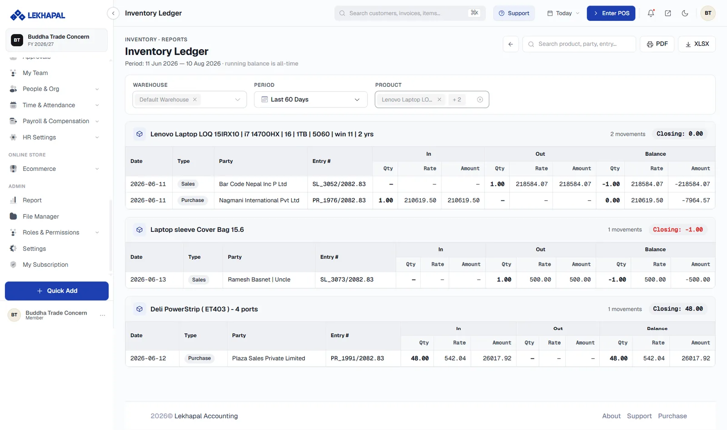Focus the Search product, party, entry field
This screenshot has width=727, height=430.
click(x=579, y=44)
